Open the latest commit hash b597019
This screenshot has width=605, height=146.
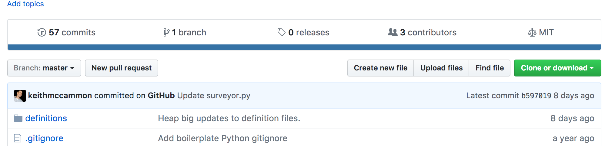[x=536, y=96]
